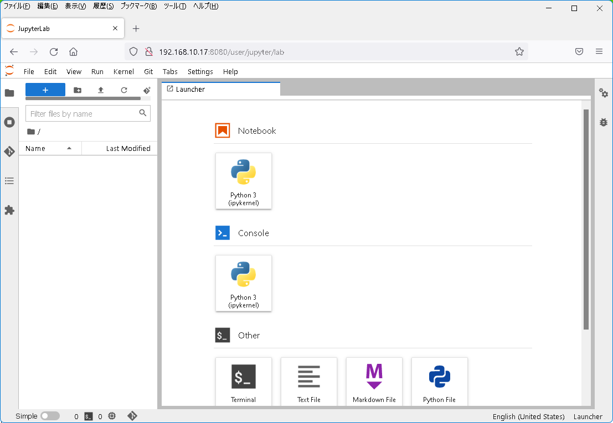The image size is (613, 423).
Task: Toggle the Simple mode switch
Action: tap(50, 416)
